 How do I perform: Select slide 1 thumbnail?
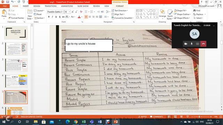click(x=16, y=33)
